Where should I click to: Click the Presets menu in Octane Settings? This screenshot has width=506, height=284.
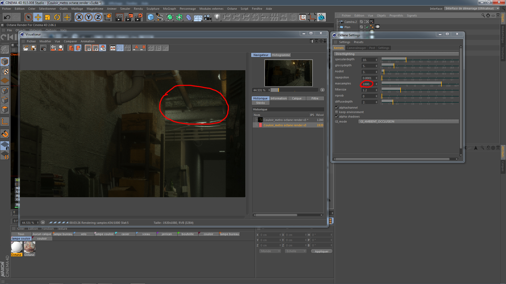click(358, 42)
